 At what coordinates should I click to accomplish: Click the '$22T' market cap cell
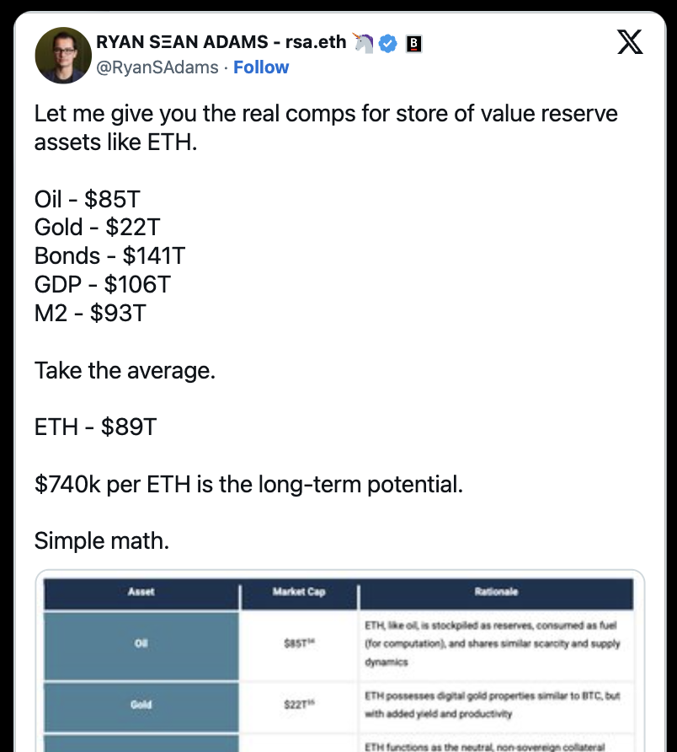click(297, 705)
